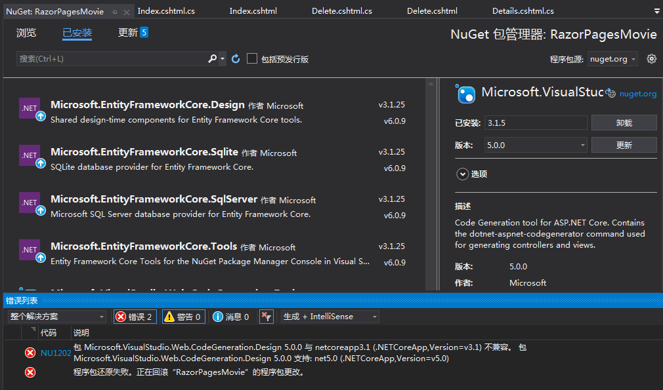This screenshot has height=390, width=663.
Task: Open the 版本 5.0.0 version dropdown
Action: (x=535, y=146)
